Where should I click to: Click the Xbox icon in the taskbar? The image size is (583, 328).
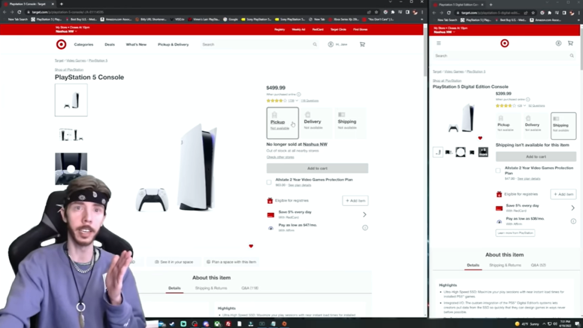(x=217, y=324)
